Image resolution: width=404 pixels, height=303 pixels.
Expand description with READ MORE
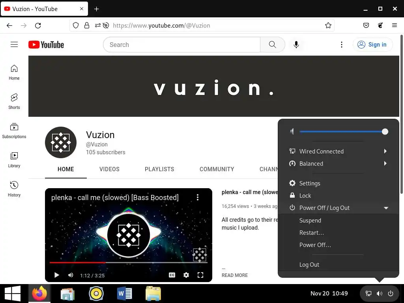[234, 275]
